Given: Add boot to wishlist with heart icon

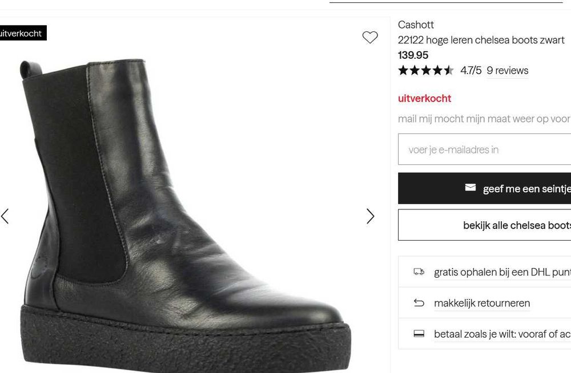Looking at the screenshot, I should (x=370, y=38).
